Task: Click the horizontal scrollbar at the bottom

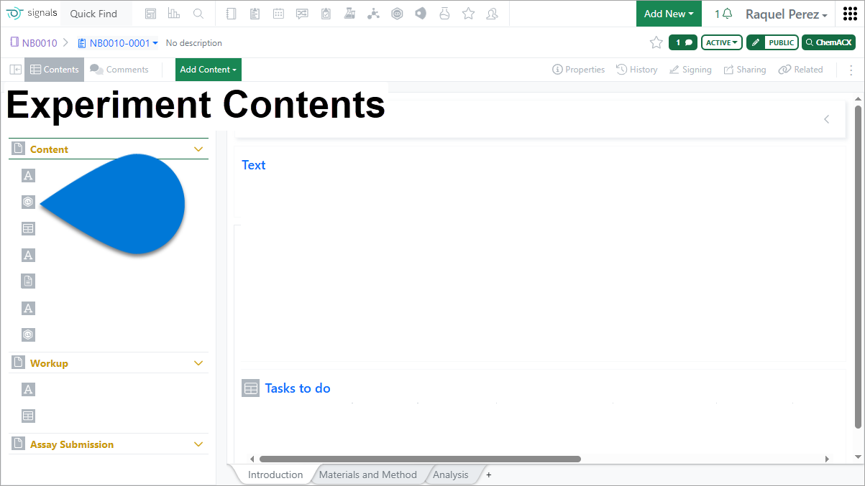Action: coord(419,459)
